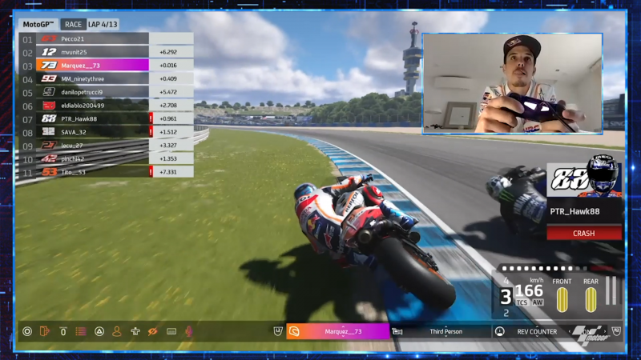Click the 88 number badge in standings
The height and width of the screenshot is (360, 641).
49,118
